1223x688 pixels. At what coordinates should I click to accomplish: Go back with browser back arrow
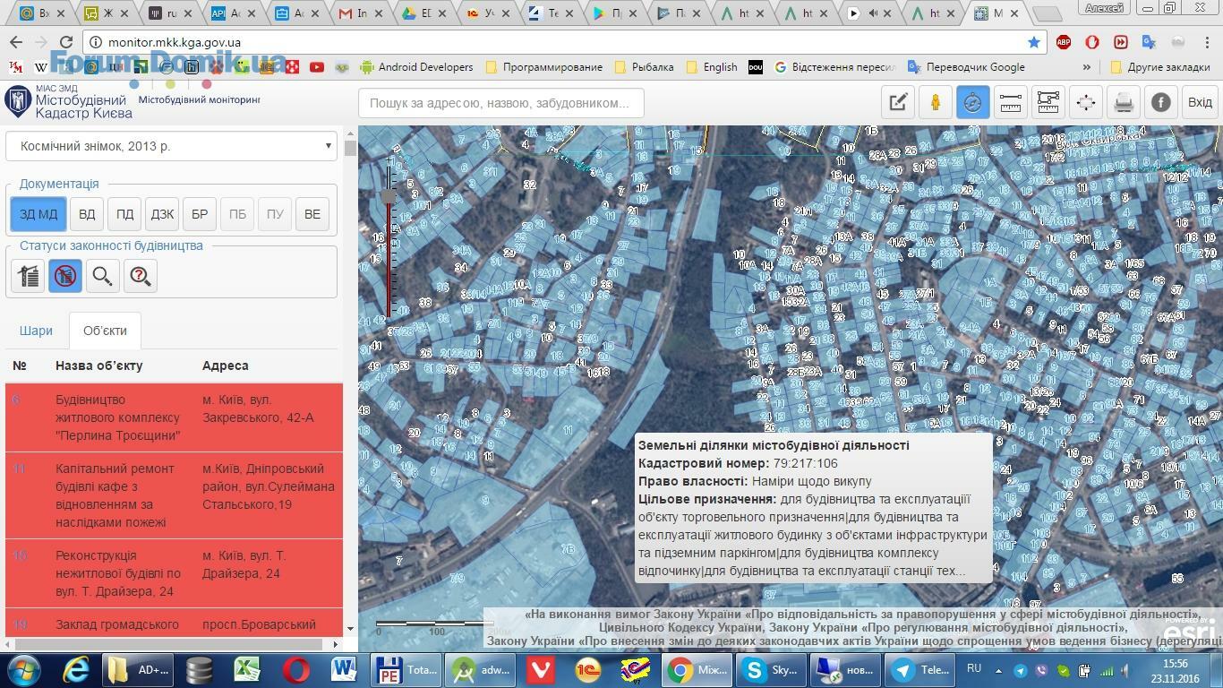16,42
